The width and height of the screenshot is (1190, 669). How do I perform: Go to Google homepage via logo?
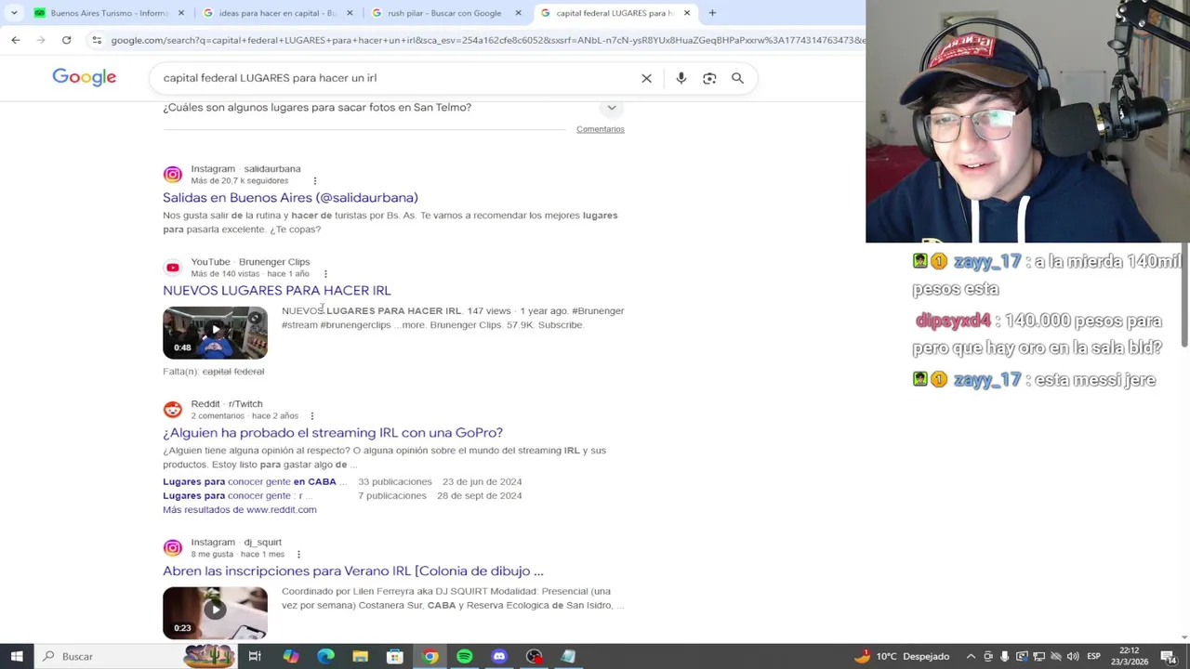point(84,77)
